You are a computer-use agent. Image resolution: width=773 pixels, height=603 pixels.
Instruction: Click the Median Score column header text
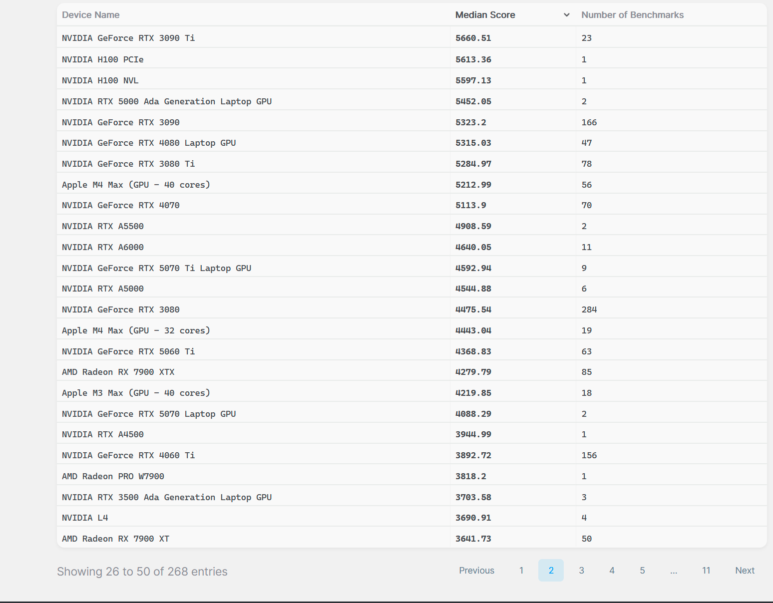[485, 15]
